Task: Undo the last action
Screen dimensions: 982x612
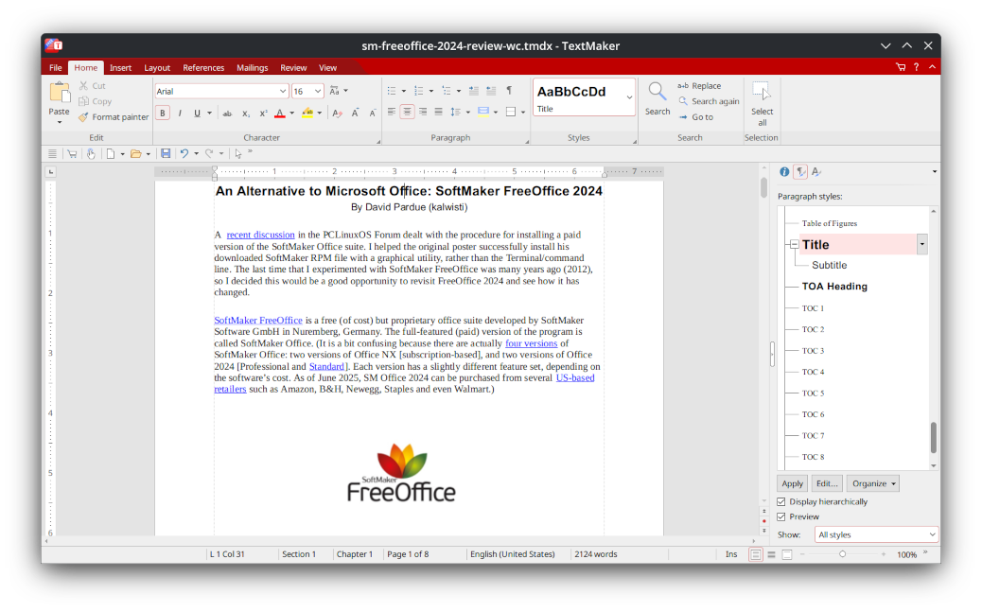Action: [x=184, y=152]
